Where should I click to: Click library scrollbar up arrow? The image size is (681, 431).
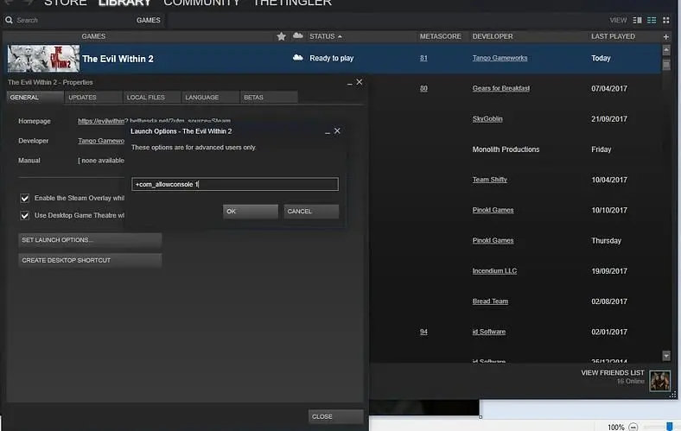click(x=666, y=50)
